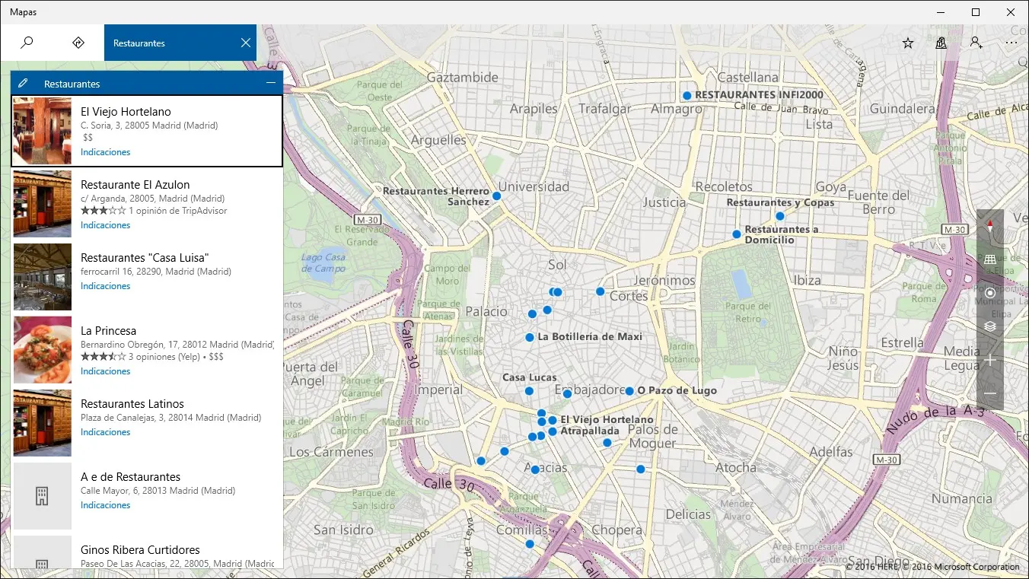The width and height of the screenshot is (1029, 579).
Task: Click the compass rotate-north control
Action: (x=990, y=226)
